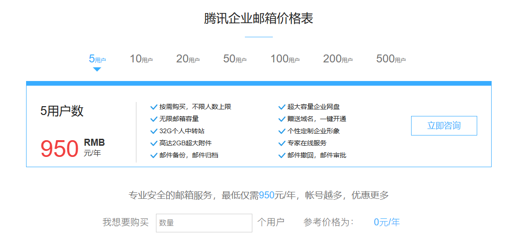The height and width of the screenshot is (244, 507).
Task: Click checkmark icon beside 按需购买，不限人数上限
Action: pos(154,107)
